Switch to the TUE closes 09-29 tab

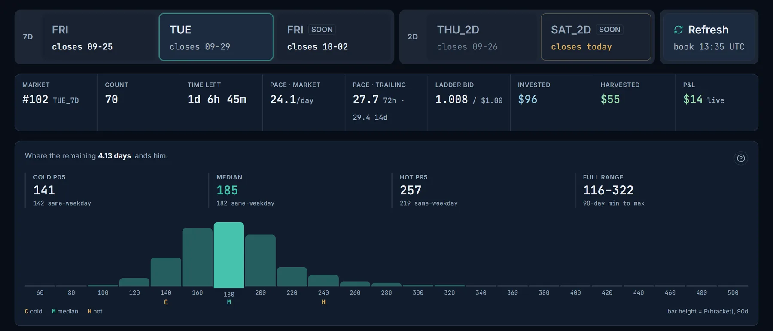pyautogui.click(x=216, y=37)
